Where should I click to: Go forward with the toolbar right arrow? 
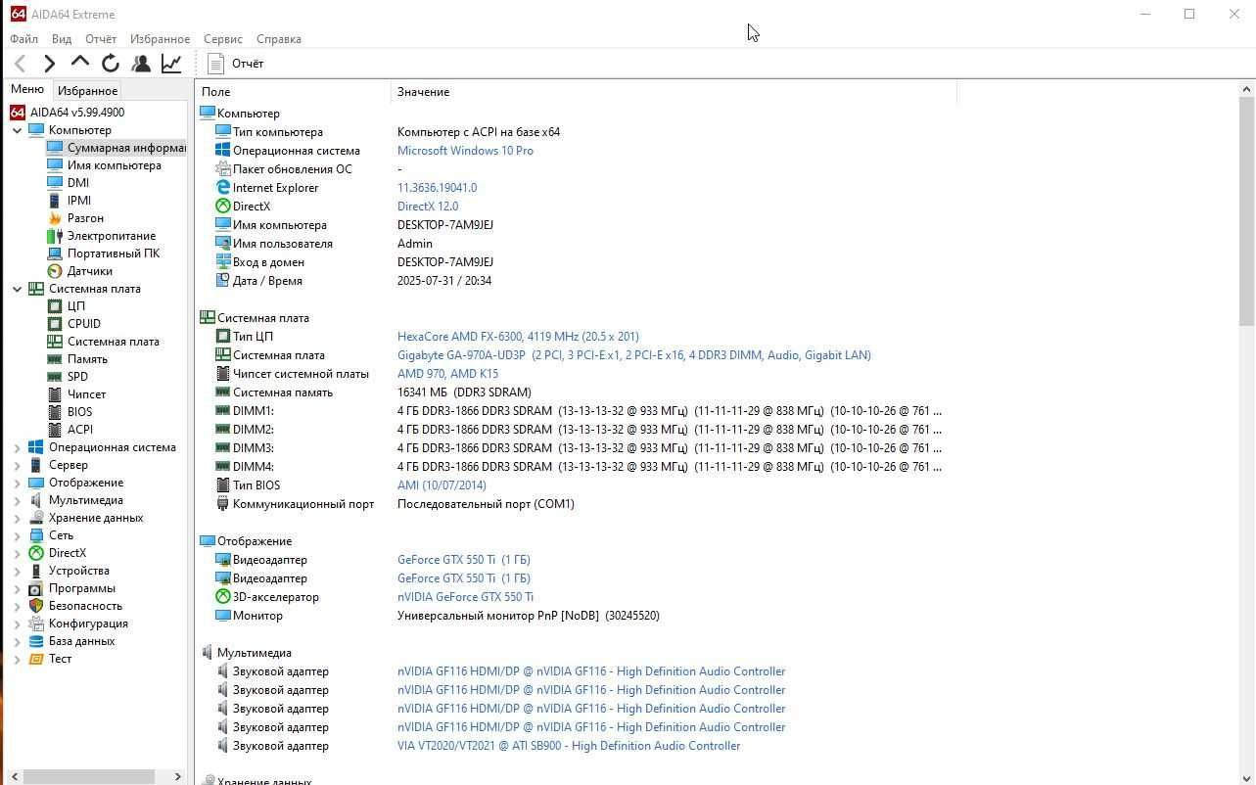pyautogui.click(x=50, y=64)
